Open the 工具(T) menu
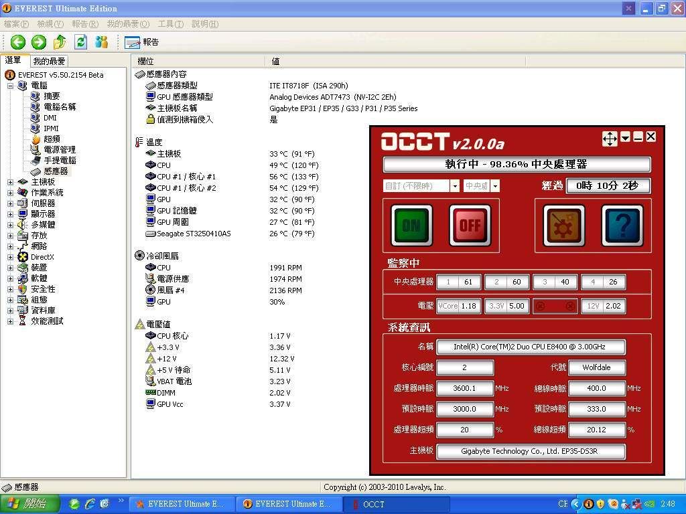 [x=171, y=24]
